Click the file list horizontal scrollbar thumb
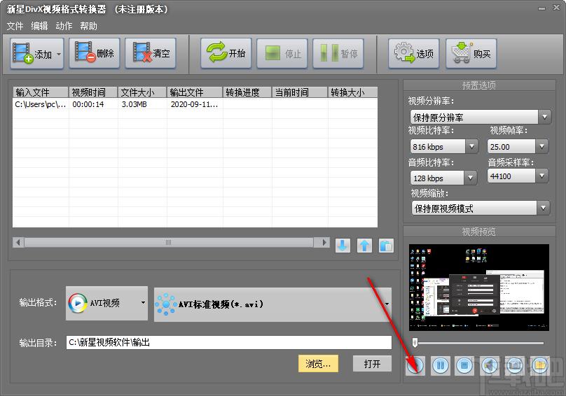 point(169,242)
